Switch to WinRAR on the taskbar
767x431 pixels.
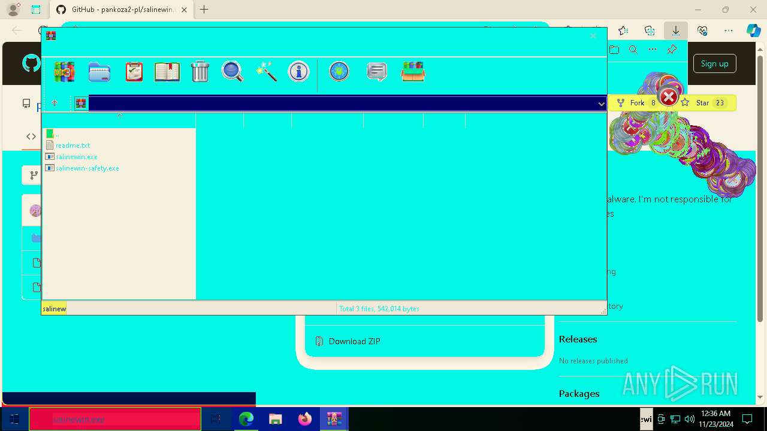[x=334, y=419]
